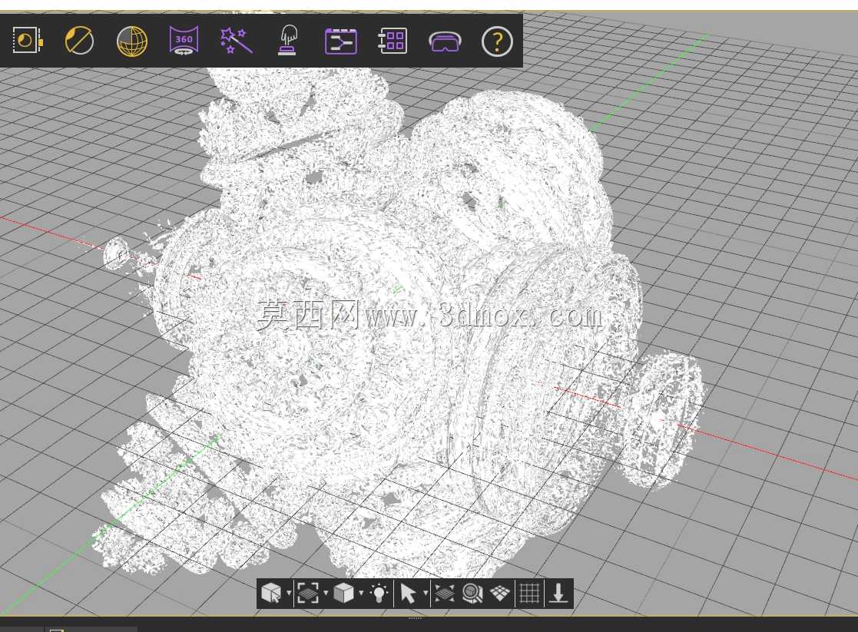Open the globe environment icon
Image resolution: width=858 pixels, height=632 pixels.
132,41
